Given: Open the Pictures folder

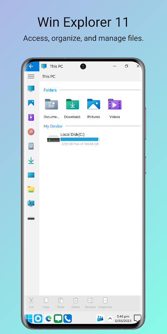Looking at the screenshot, I should tap(94, 109).
